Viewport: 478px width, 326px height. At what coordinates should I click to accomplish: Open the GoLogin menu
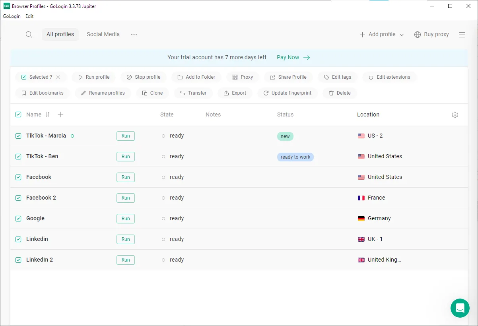(12, 16)
